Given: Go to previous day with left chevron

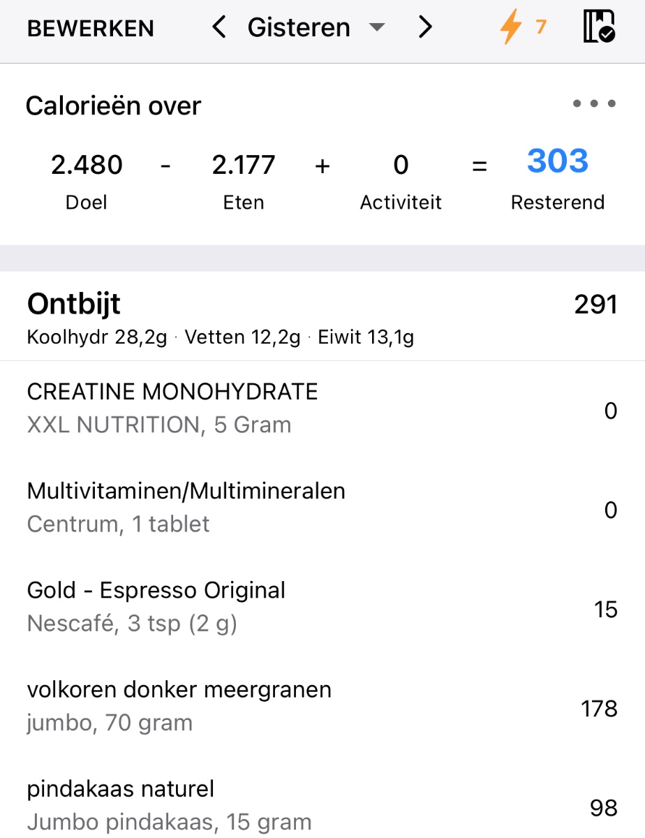Looking at the screenshot, I should pyautogui.click(x=219, y=28).
